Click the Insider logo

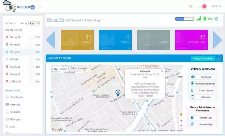(19, 6)
